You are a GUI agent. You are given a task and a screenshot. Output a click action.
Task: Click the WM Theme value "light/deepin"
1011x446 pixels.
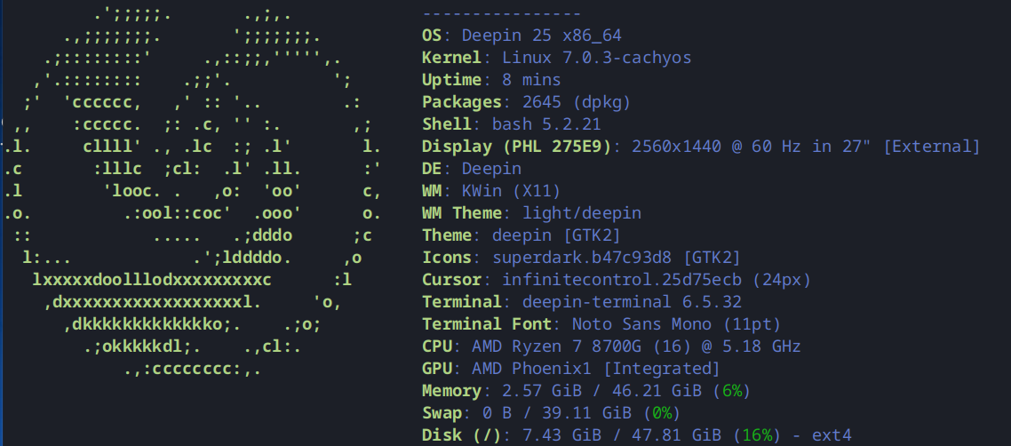tap(582, 212)
